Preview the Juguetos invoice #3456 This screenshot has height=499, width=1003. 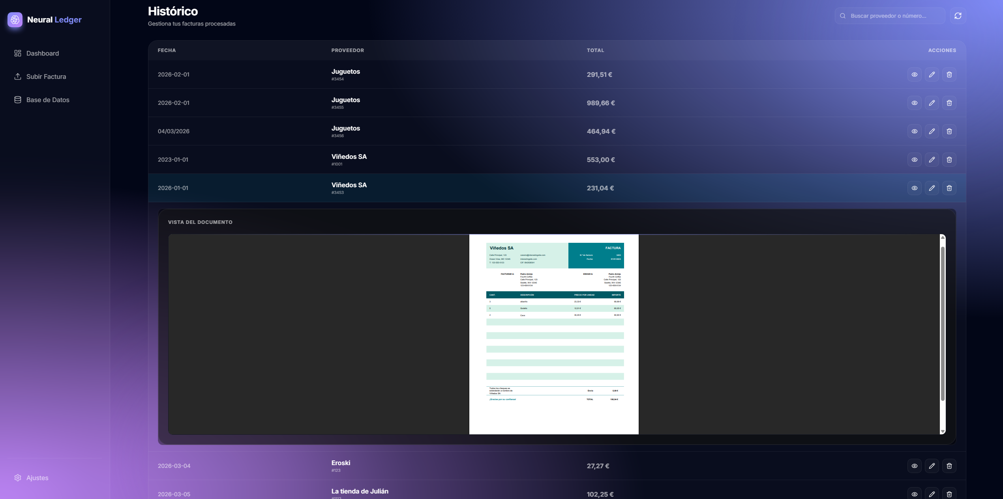pos(915,131)
